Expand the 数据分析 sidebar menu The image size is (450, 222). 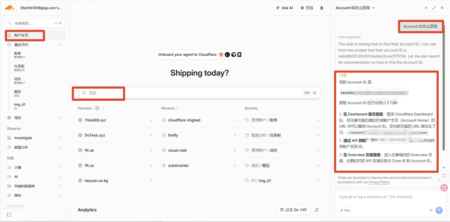(x=35, y=147)
